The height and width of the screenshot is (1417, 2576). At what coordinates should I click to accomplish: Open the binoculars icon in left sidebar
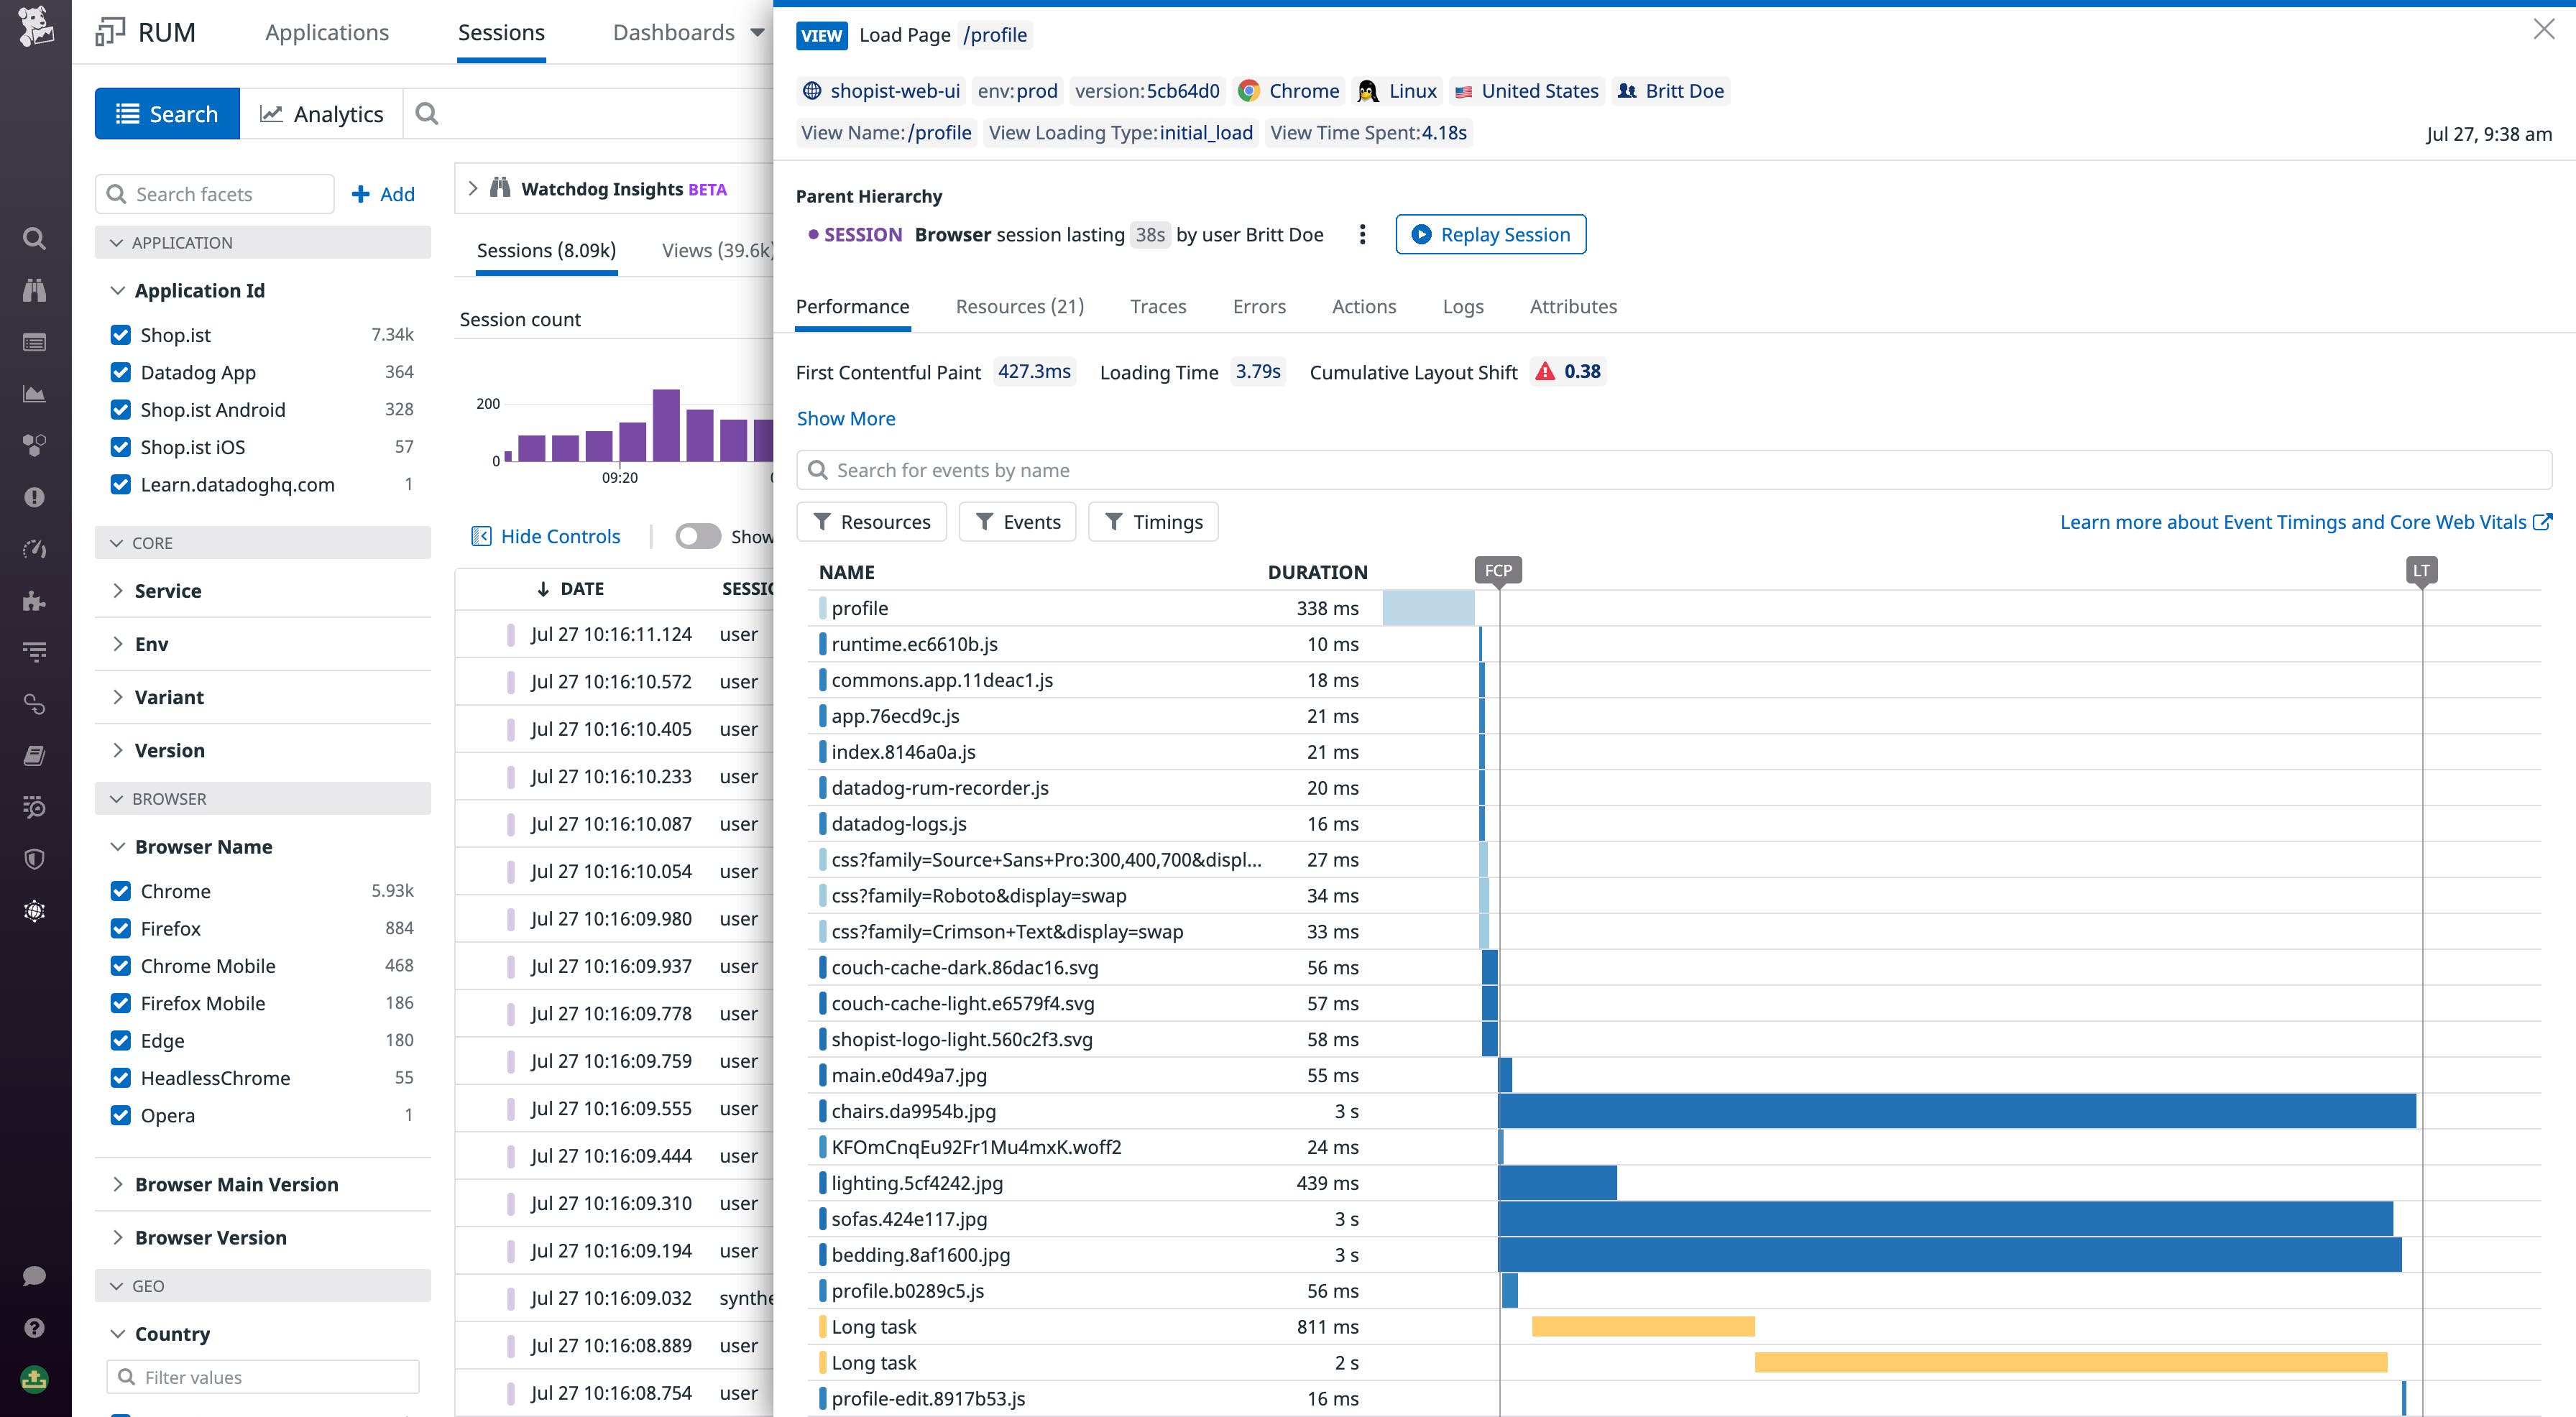pyautogui.click(x=34, y=291)
